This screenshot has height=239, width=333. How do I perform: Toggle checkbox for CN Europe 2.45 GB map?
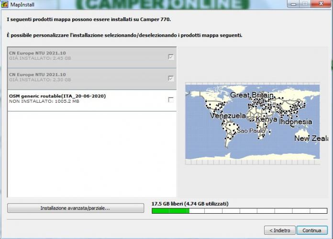click(x=171, y=57)
